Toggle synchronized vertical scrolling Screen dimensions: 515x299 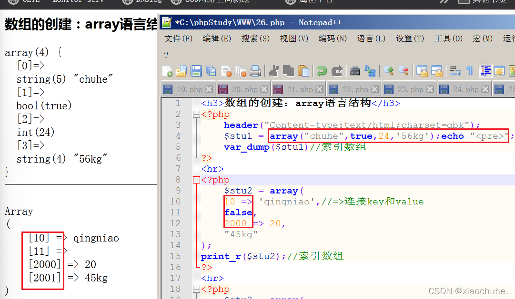[422, 71]
